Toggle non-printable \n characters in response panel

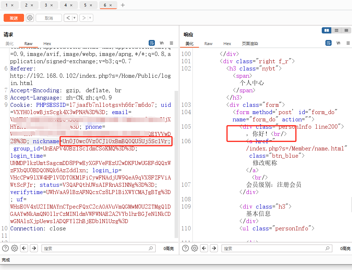click(x=338, y=43)
